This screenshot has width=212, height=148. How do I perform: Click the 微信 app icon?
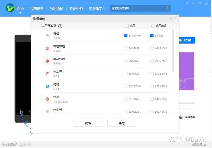click(x=47, y=36)
